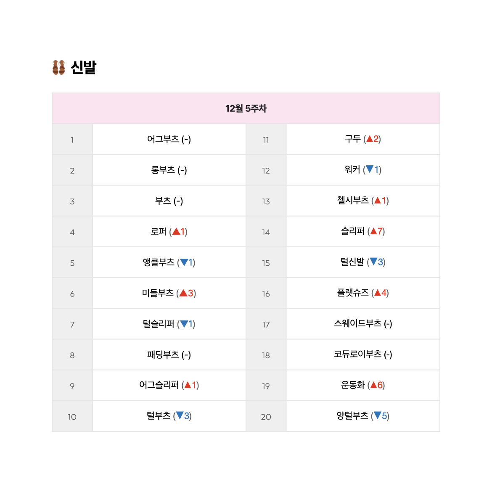Click the blue down arrow beside 워커
Image resolution: width=492 pixels, height=492 pixels.
pyautogui.click(x=370, y=169)
